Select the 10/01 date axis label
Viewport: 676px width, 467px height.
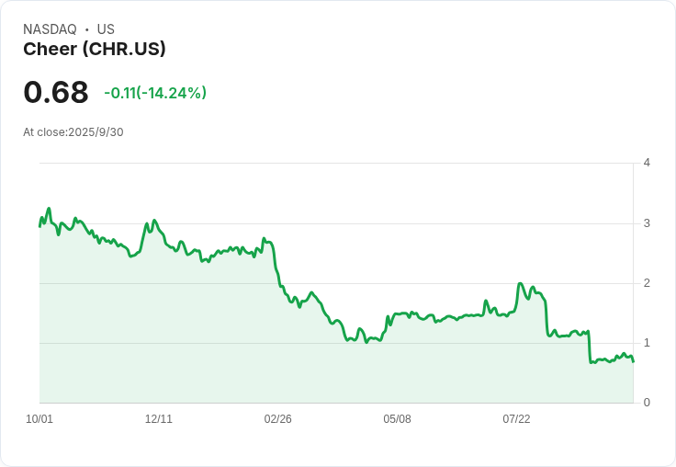[39, 419]
